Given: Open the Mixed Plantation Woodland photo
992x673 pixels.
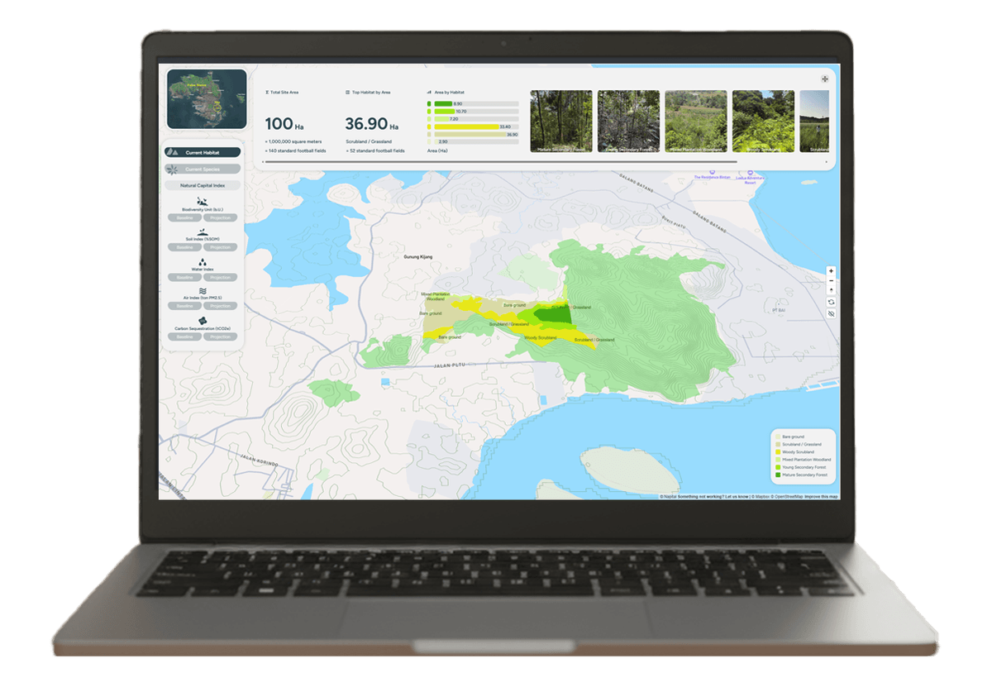Looking at the screenshot, I should point(695,121).
